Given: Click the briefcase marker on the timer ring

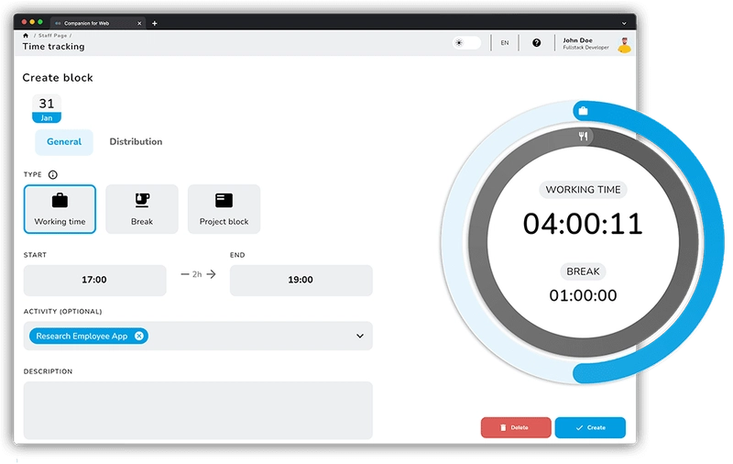Looking at the screenshot, I should tap(583, 111).
